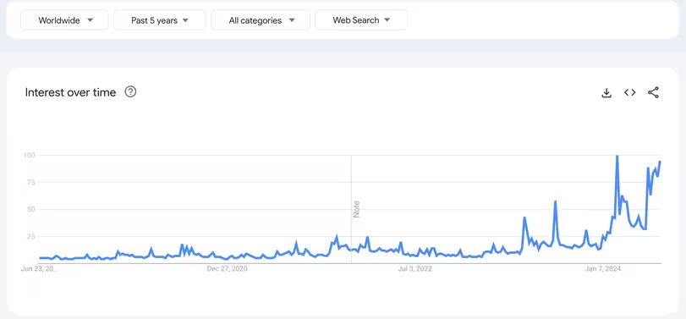Click the 50 y-axis gridline label

[31, 209]
